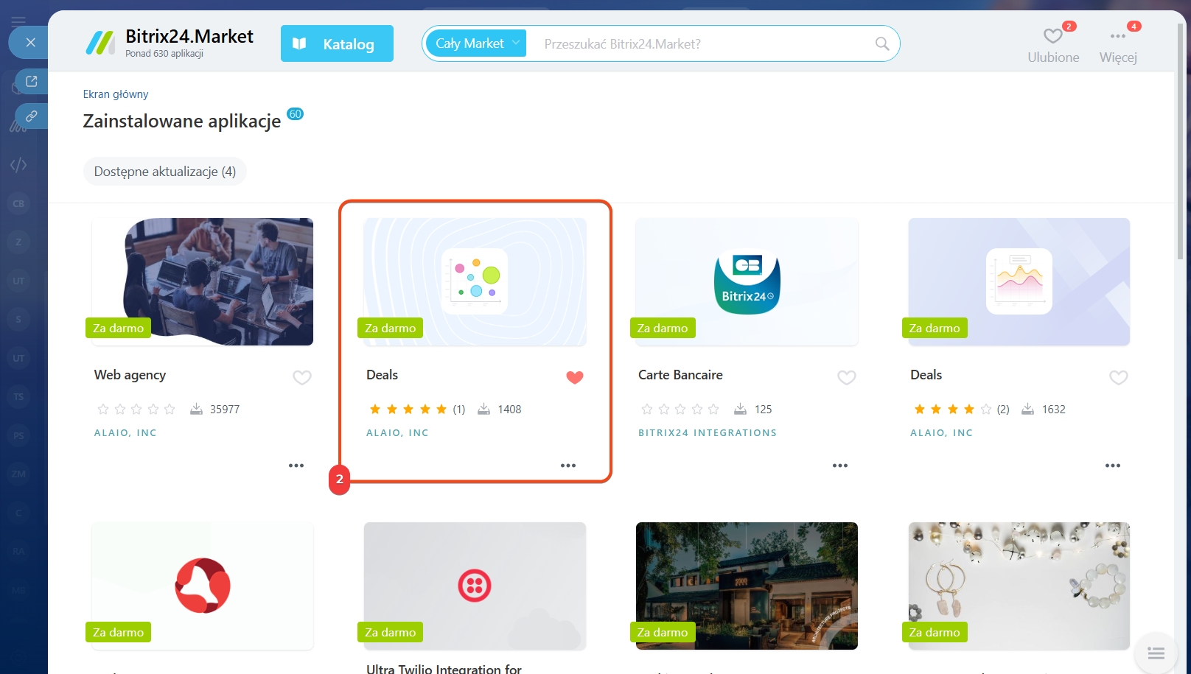
Task: Open the three-dot menu for Web agency
Action: pyautogui.click(x=296, y=466)
